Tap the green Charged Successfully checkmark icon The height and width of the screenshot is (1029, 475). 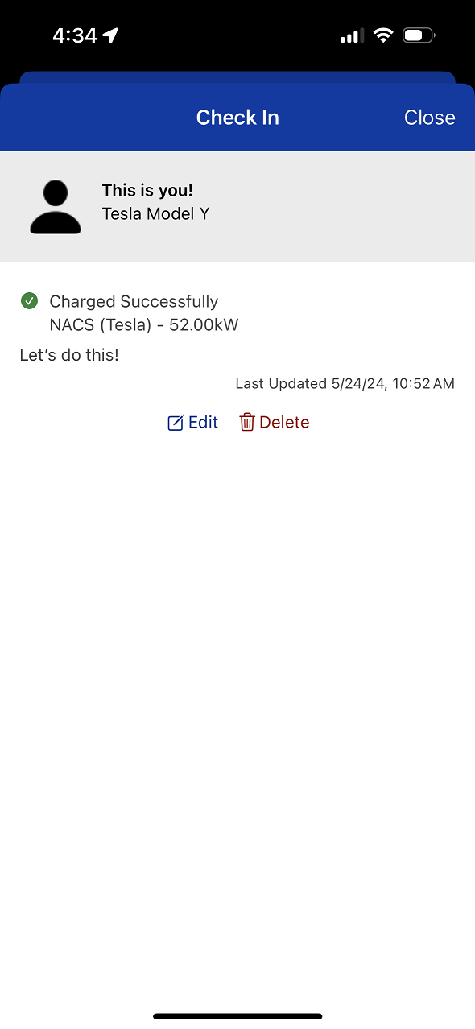click(29, 301)
